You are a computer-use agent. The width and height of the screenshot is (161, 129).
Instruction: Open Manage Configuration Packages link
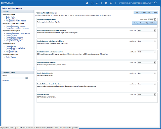coord(16,26)
